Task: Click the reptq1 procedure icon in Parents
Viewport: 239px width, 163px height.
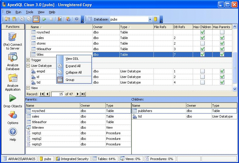Action: point(28,133)
